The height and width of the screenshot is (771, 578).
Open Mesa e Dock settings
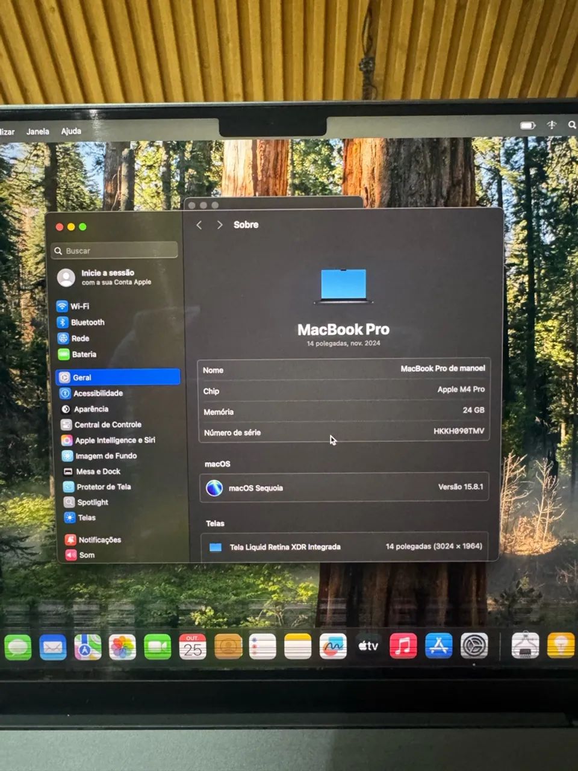pyautogui.click(x=92, y=472)
